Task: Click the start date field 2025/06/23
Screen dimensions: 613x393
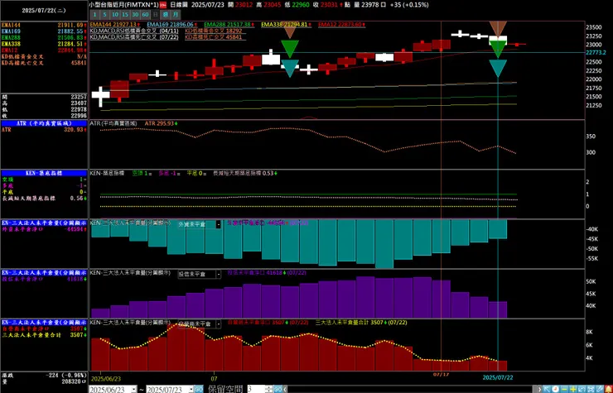Action: point(111,390)
